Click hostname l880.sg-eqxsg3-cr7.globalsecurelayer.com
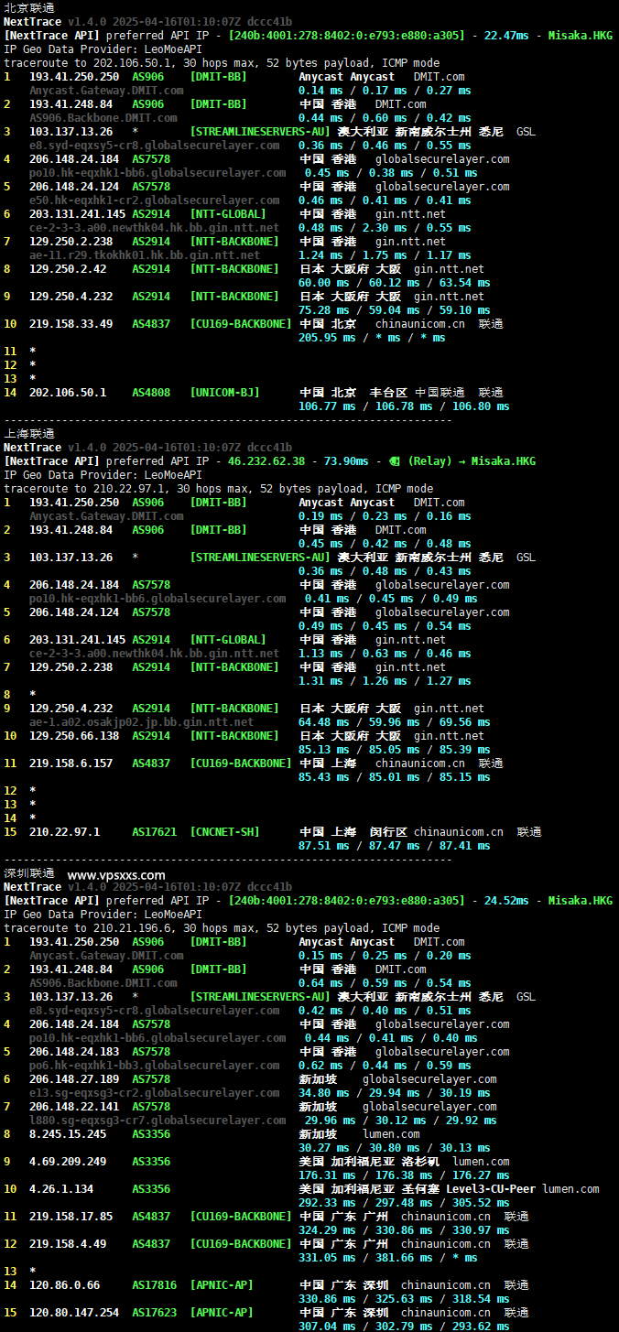Screen dimensions: 619x1332 click(x=157, y=1121)
